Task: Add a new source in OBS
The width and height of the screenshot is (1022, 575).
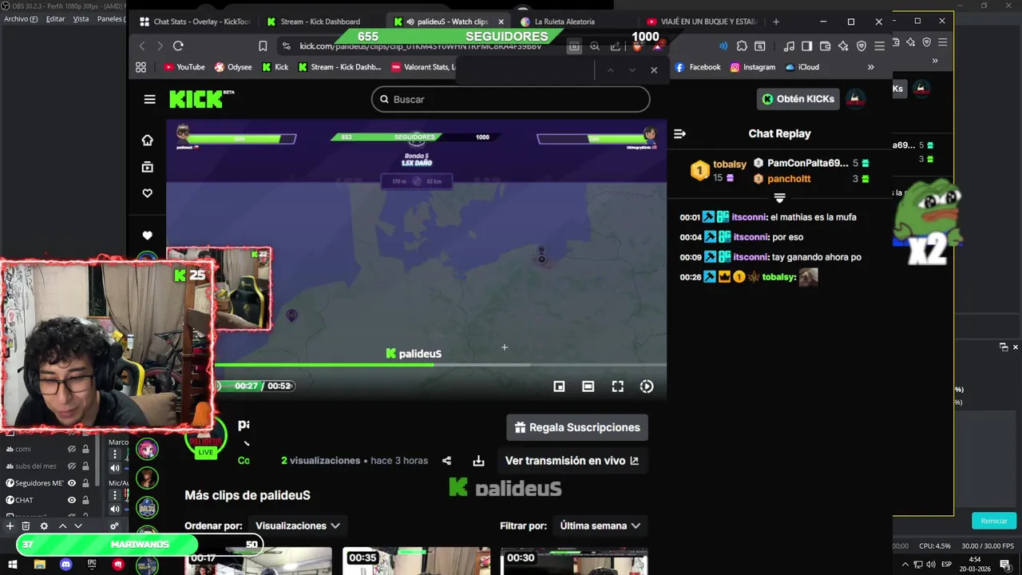Action: click(x=10, y=525)
